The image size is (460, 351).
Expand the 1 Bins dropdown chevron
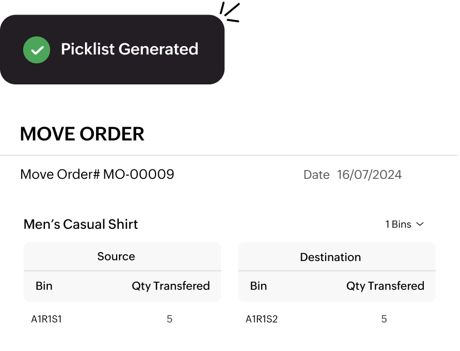pyautogui.click(x=420, y=224)
